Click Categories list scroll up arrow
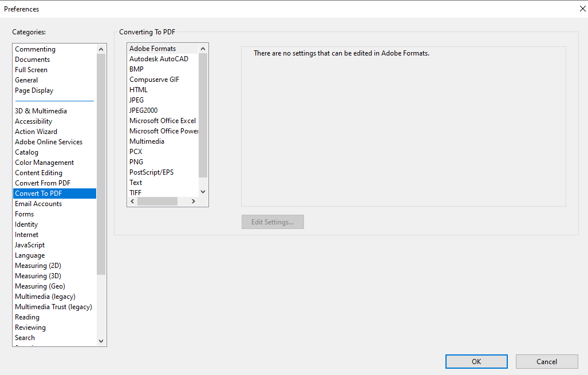Viewport: 588px width, 375px height. click(101, 49)
